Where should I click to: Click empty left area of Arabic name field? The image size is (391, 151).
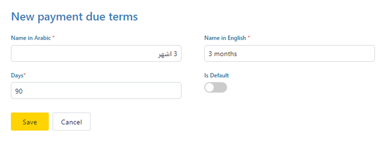[55, 54]
